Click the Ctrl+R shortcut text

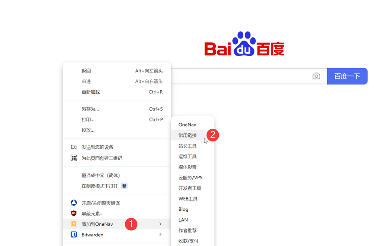[156, 92]
